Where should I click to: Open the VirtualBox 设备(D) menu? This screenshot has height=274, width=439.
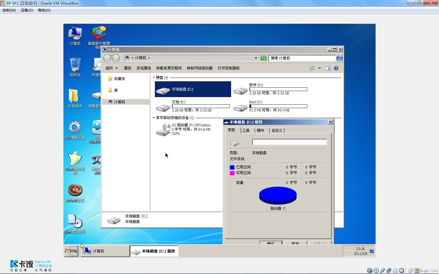[x=27, y=10]
